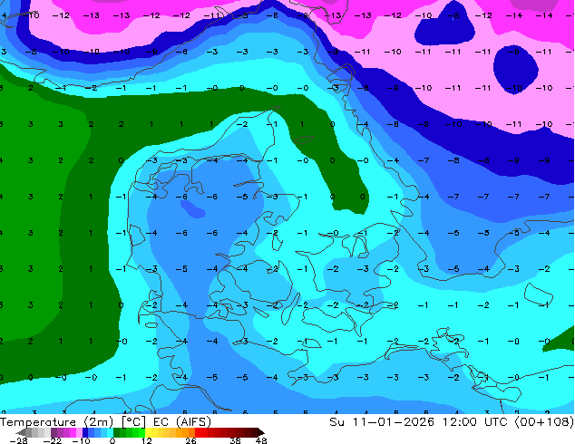Click the '12:00 UTC' time text
The height and width of the screenshot is (444, 575).
475,422
